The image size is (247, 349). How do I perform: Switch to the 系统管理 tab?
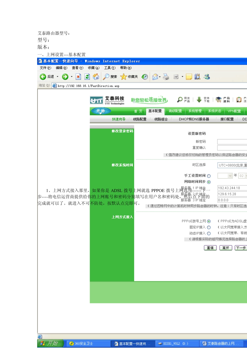tap(195, 111)
